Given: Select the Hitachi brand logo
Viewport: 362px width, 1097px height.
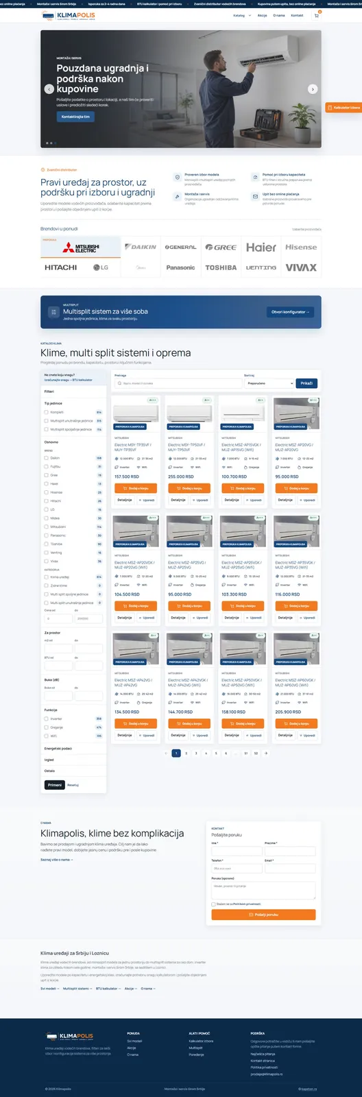Looking at the screenshot, I should point(60,267).
